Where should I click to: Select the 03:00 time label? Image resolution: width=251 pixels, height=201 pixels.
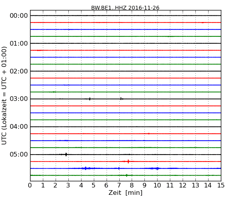[19, 99]
